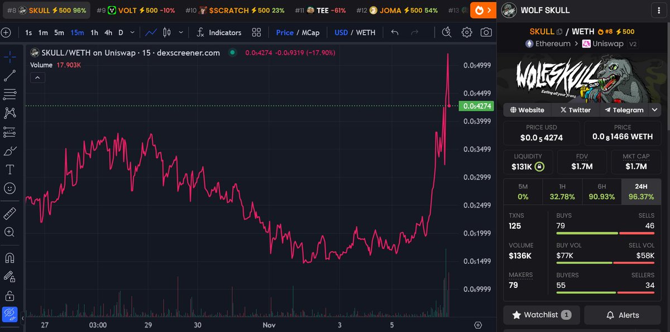670x332 pixels.
Task: Switch to the 1s timeframe
Action: [28, 32]
